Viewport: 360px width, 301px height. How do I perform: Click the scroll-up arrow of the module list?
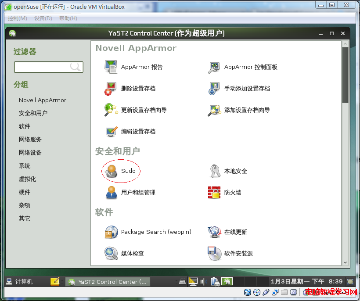pyautogui.click(x=345, y=44)
